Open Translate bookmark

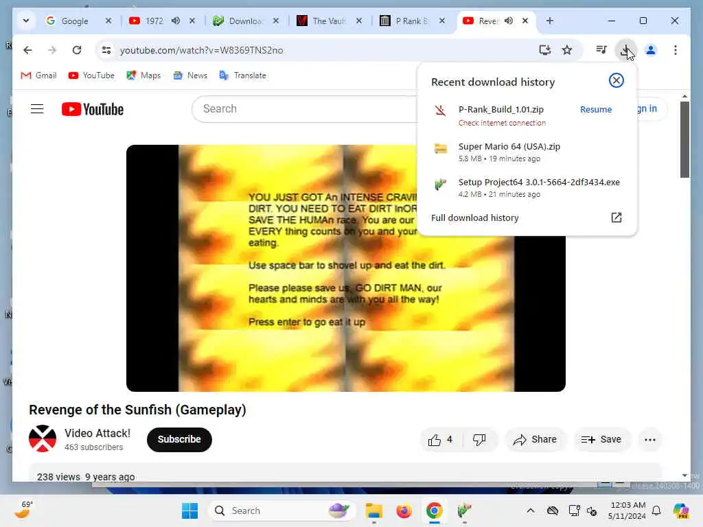[x=243, y=75]
